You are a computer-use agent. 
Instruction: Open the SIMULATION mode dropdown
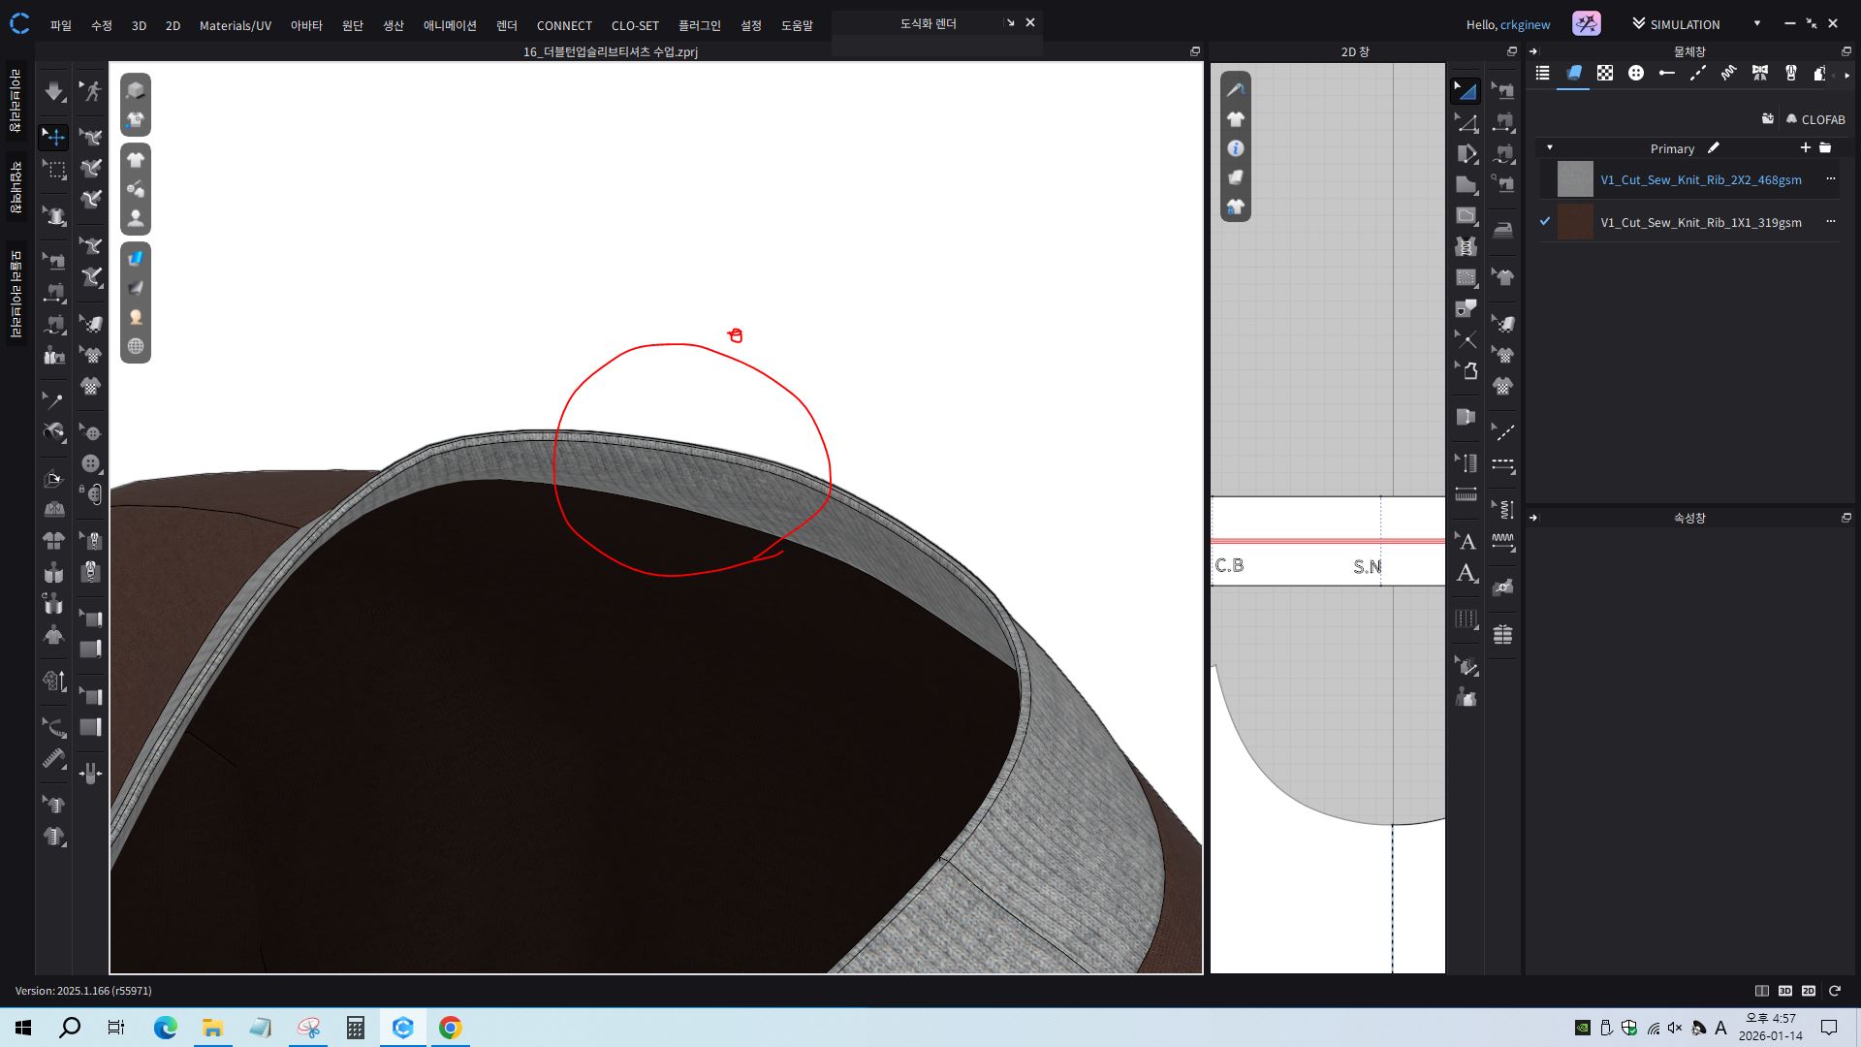pos(1756,24)
